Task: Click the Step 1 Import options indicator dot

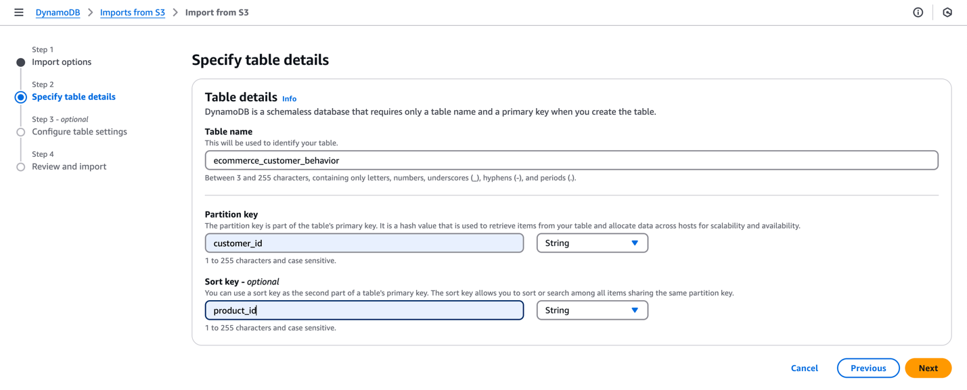Action: [21, 62]
